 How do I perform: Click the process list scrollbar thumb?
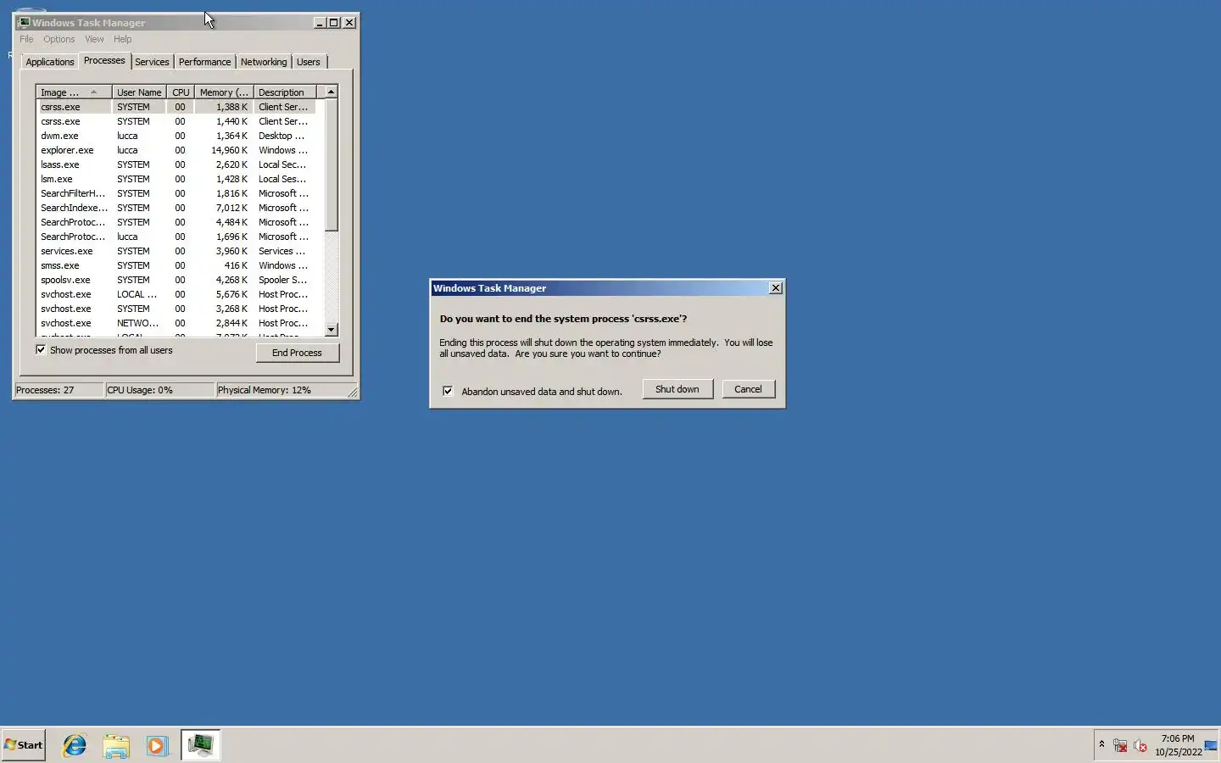[332, 164]
